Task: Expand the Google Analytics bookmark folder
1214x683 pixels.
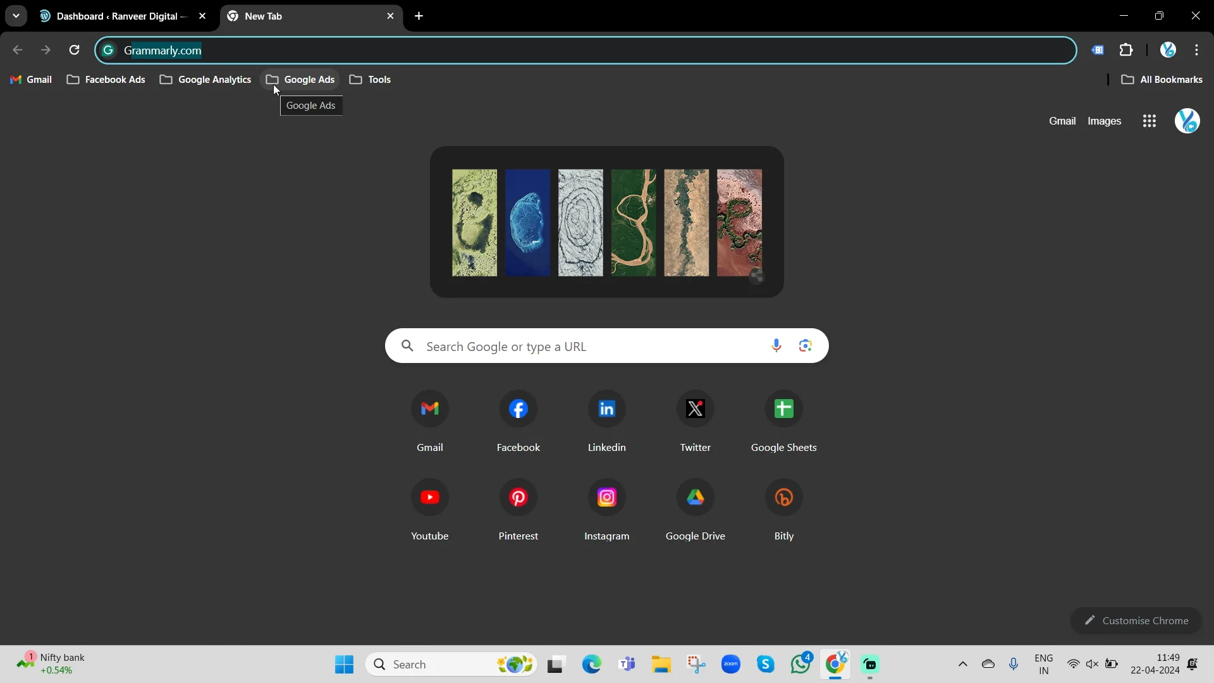Action: click(x=205, y=80)
